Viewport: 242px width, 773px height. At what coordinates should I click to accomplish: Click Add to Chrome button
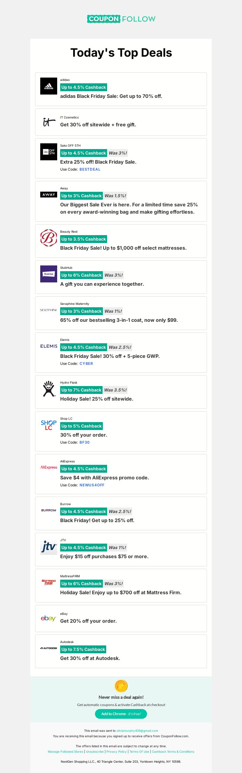coord(121,714)
